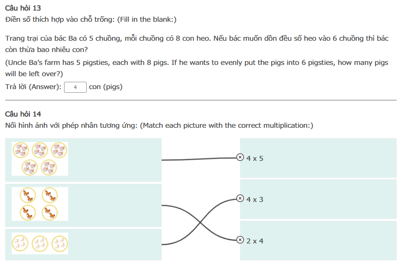Delete the link attached to 2 x 4
The height and width of the screenshot is (264, 401).
(240, 240)
